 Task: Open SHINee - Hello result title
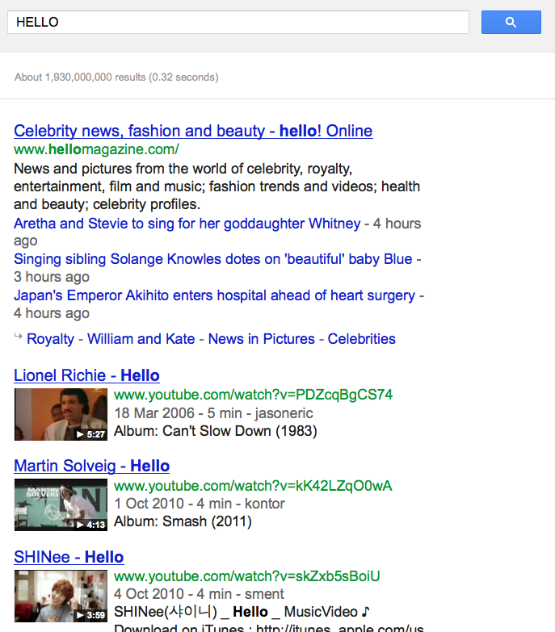[x=69, y=557]
